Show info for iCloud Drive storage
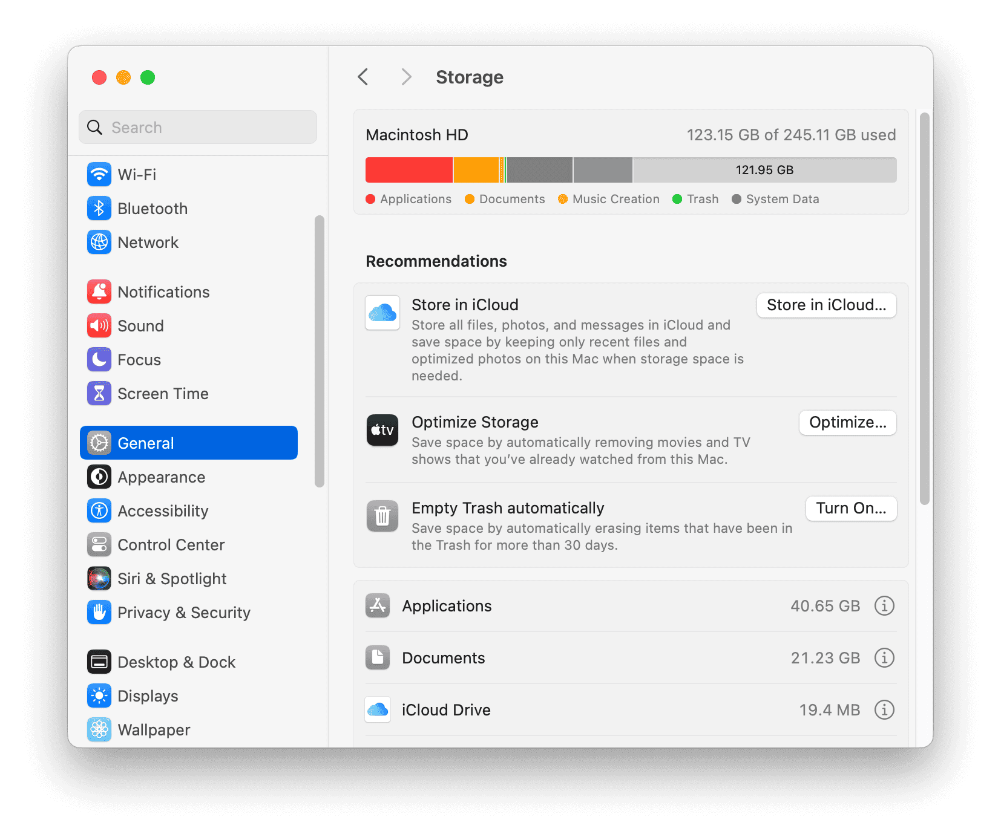1001x837 pixels. coord(884,710)
